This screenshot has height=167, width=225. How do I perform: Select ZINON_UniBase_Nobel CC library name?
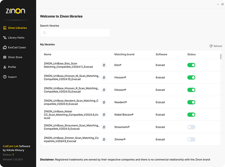coord(71,115)
